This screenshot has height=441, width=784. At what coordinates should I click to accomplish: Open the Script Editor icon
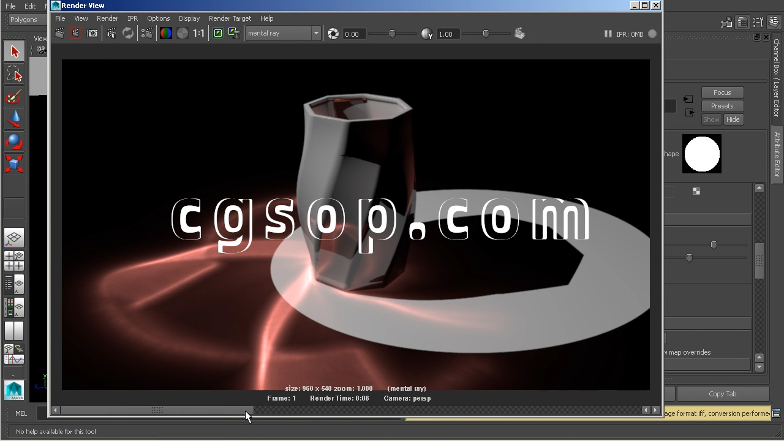tap(777, 413)
